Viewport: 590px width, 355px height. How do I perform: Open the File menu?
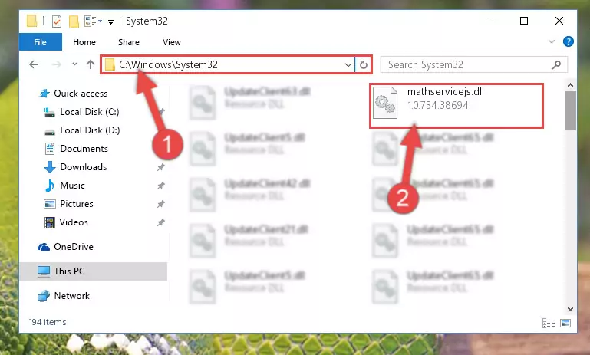[40, 41]
